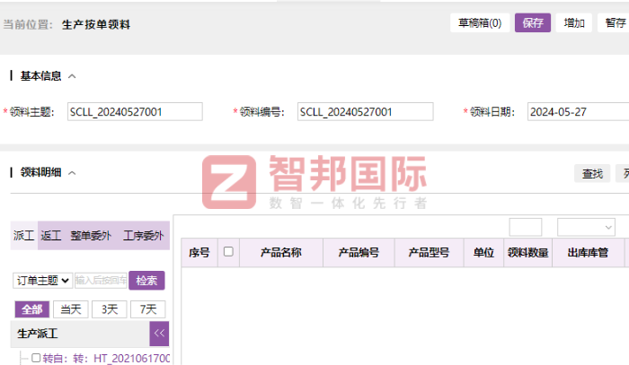Filter list by 7天

coord(147,309)
